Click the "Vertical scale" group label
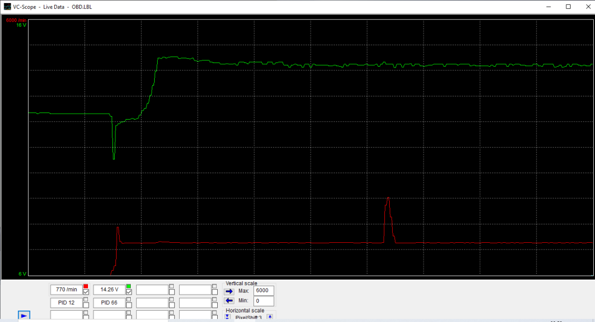 coord(242,283)
